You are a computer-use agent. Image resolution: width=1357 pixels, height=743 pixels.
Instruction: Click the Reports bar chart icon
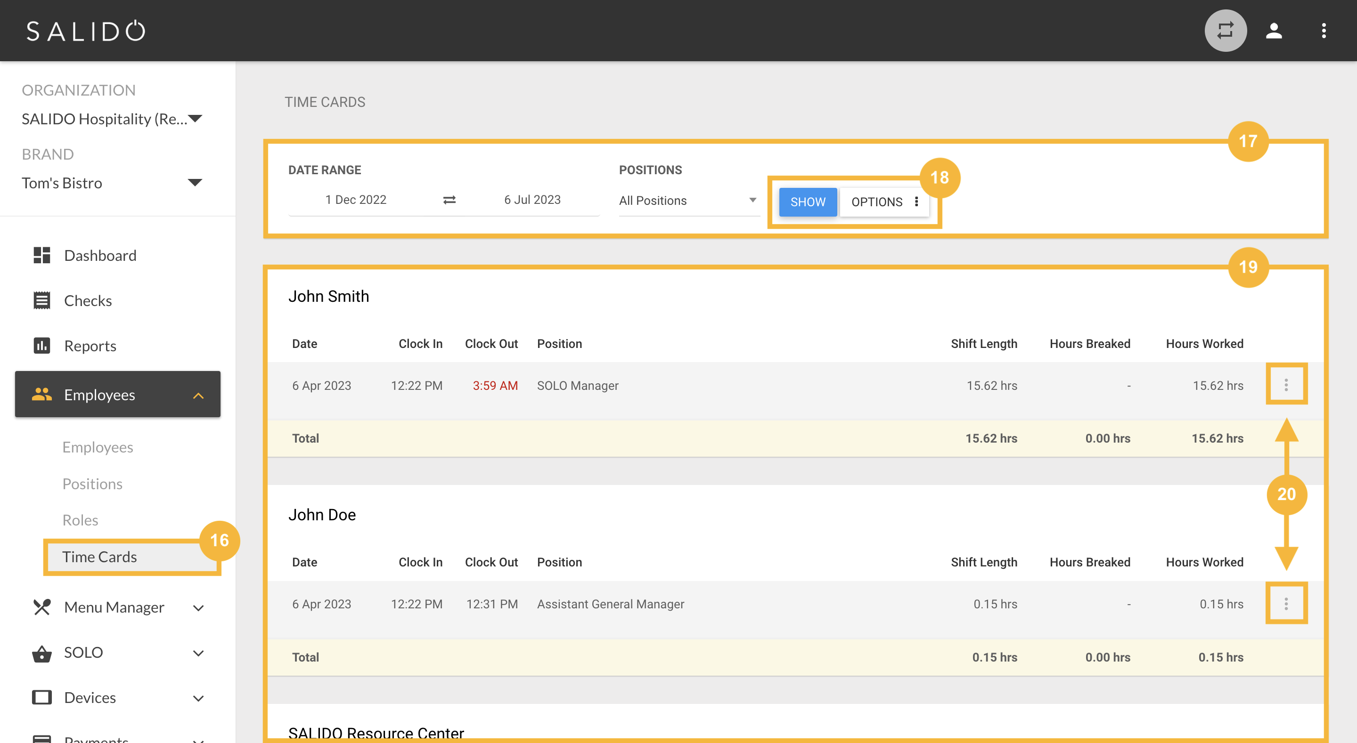41,346
